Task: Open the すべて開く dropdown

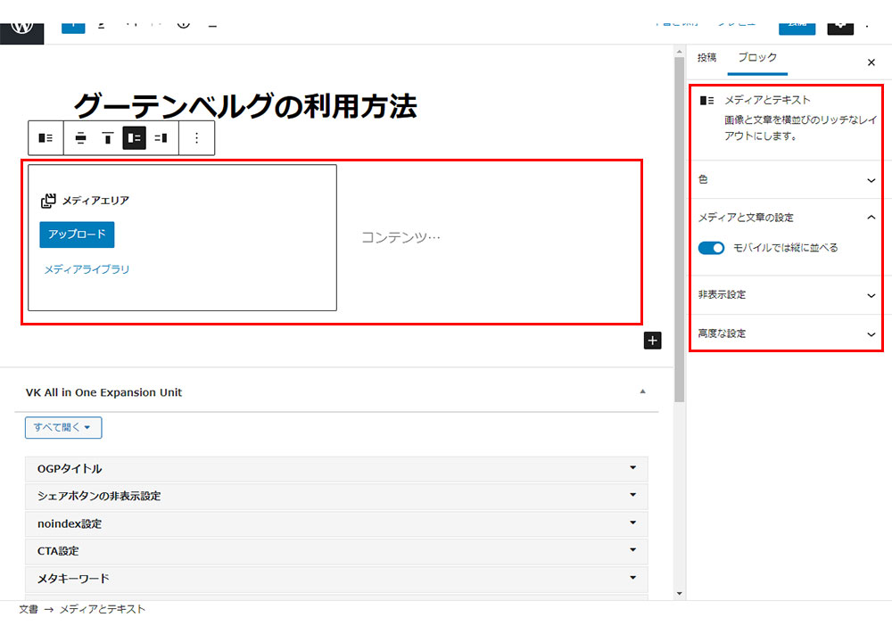Action: 63,428
